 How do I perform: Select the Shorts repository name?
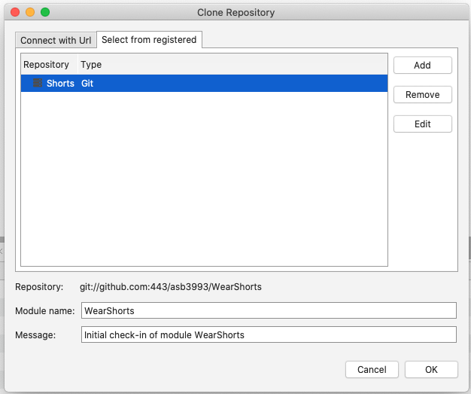[x=60, y=83]
